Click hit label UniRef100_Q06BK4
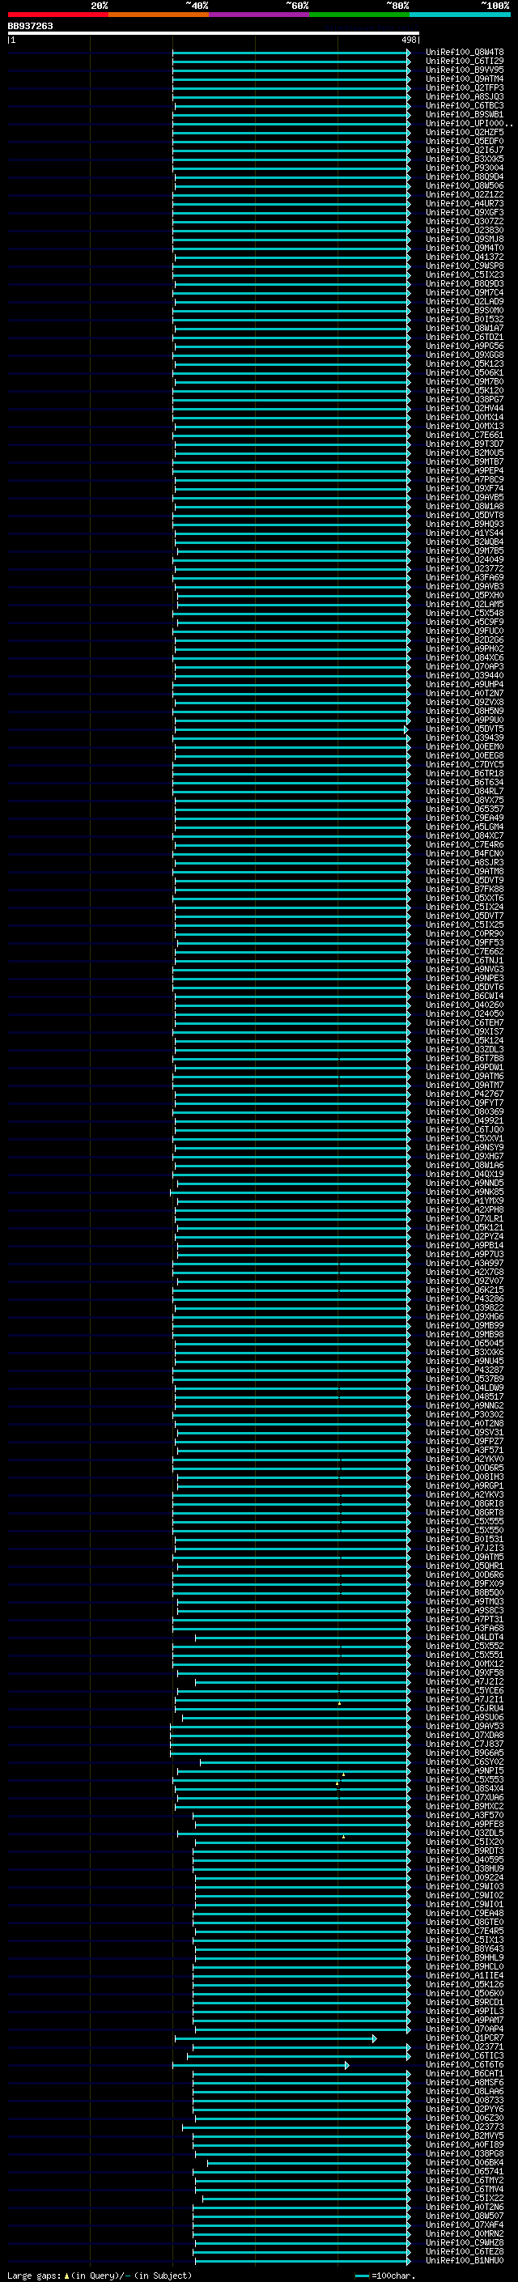 pyautogui.click(x=465, y=2162)
